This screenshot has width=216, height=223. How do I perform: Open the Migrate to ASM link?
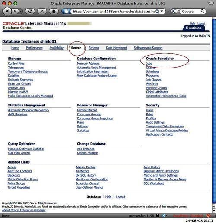point(18,92)
